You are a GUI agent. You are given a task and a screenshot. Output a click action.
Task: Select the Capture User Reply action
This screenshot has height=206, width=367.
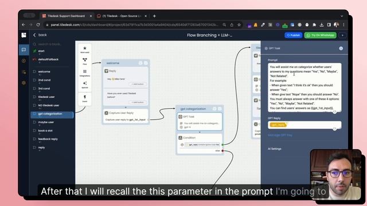[126, 116]
